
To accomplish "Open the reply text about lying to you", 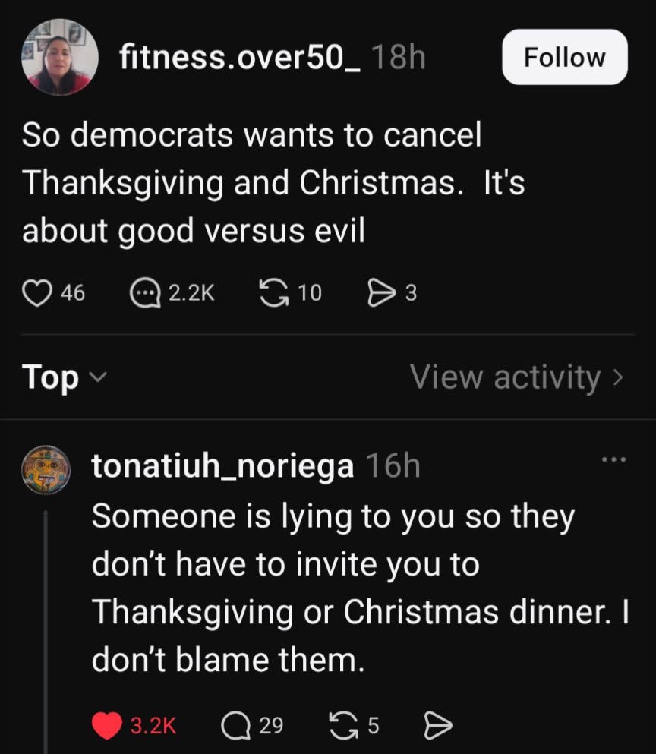I will tap(360, 588).
